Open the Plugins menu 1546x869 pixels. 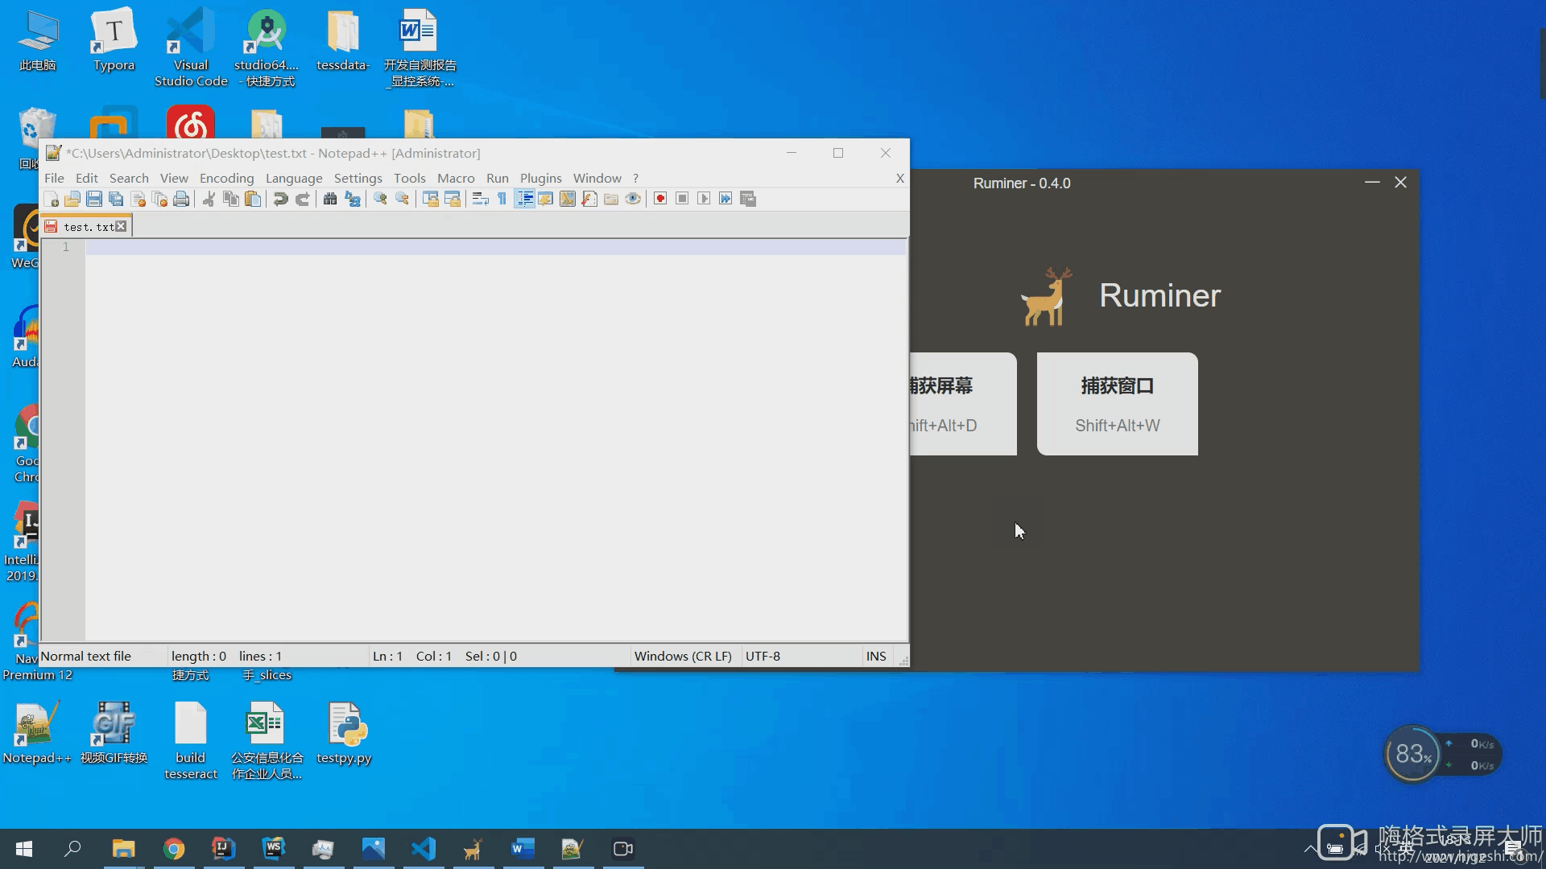point(540,178)
